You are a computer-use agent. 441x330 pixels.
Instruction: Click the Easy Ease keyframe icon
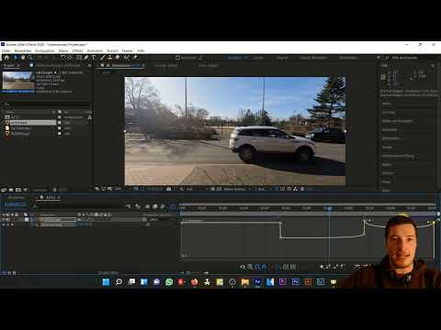pos(357,267)
